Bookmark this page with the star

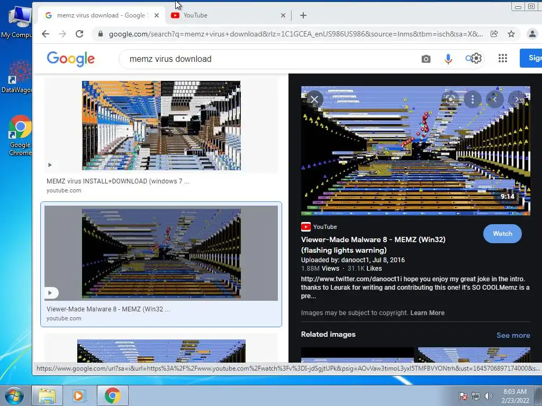pos(511,34)
